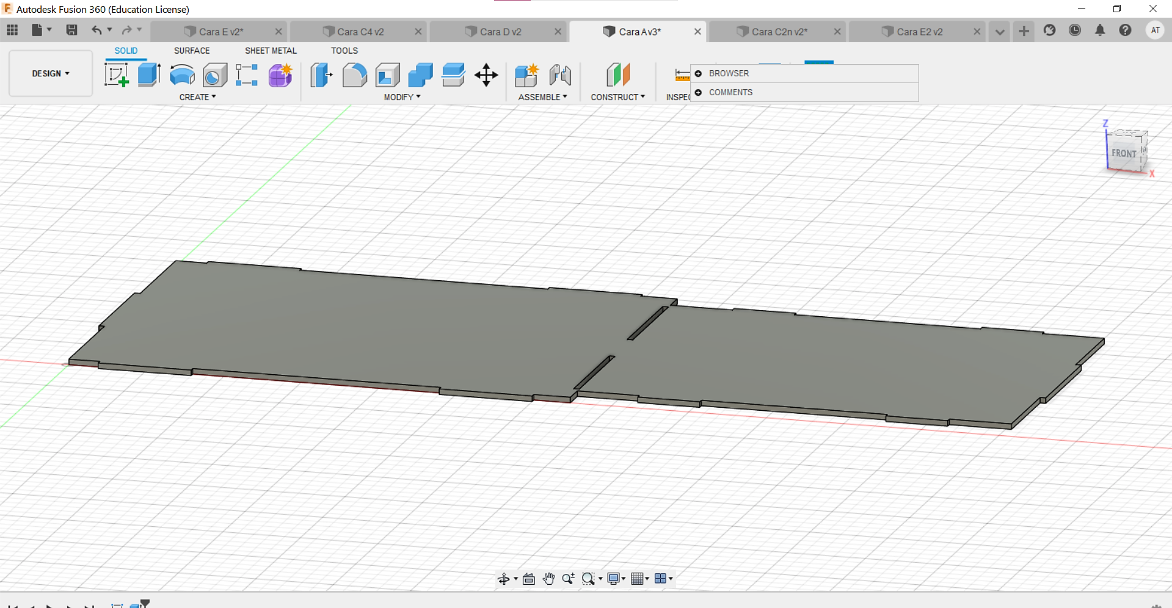Select the Orbit navigation tool

[503, 579]
